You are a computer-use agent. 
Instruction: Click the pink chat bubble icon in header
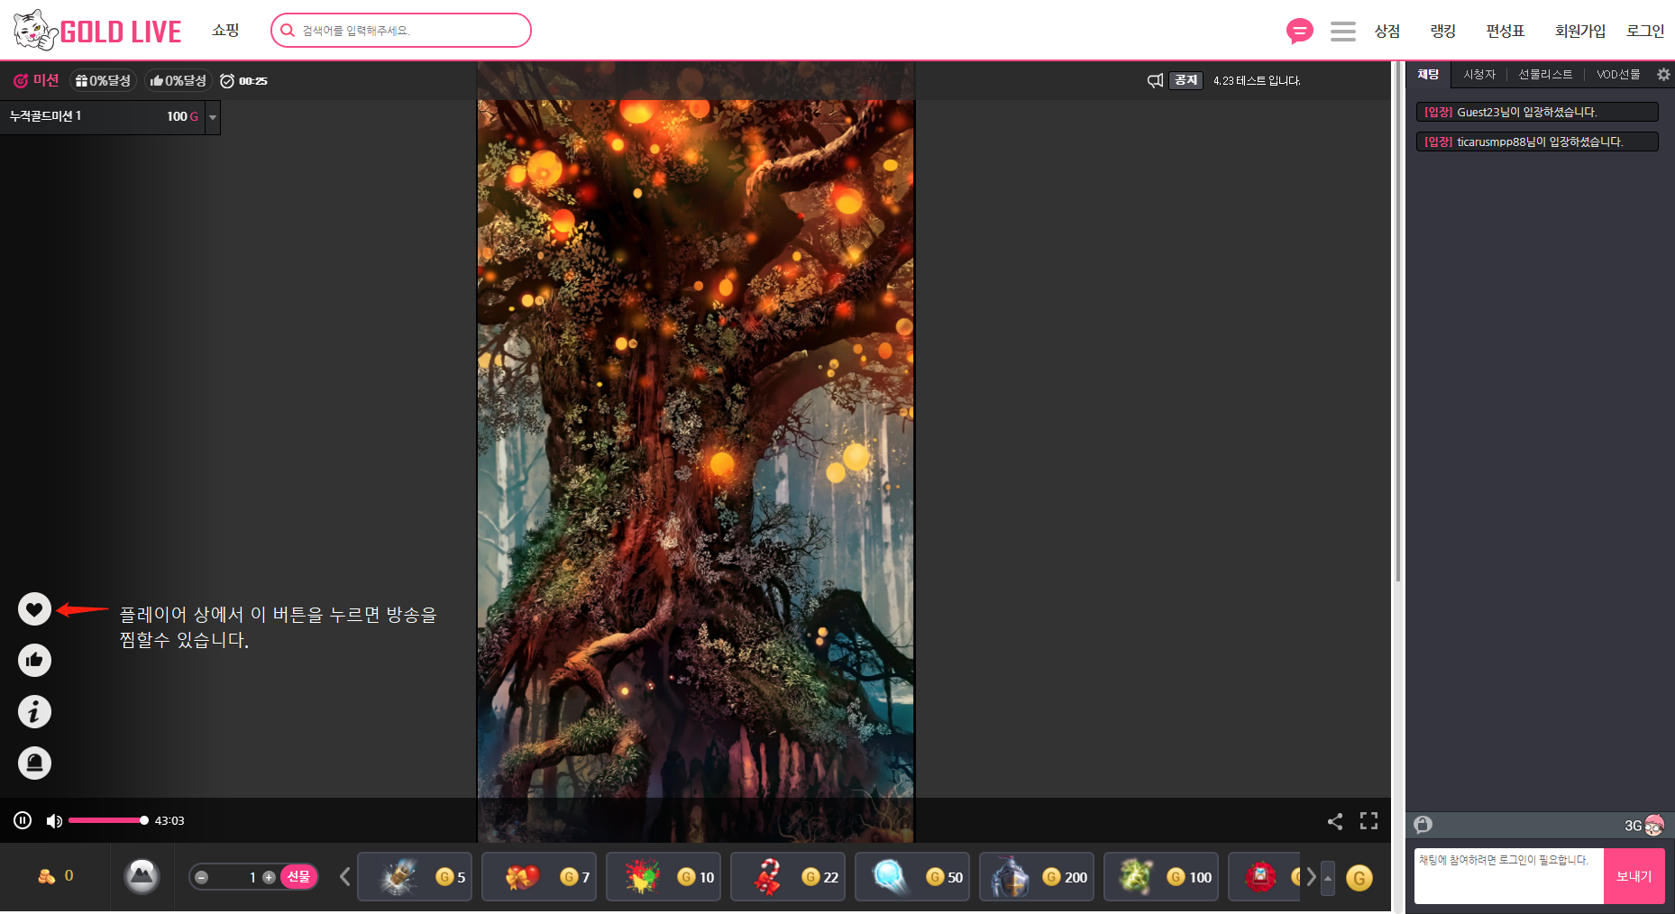[x=1299, y=32]
